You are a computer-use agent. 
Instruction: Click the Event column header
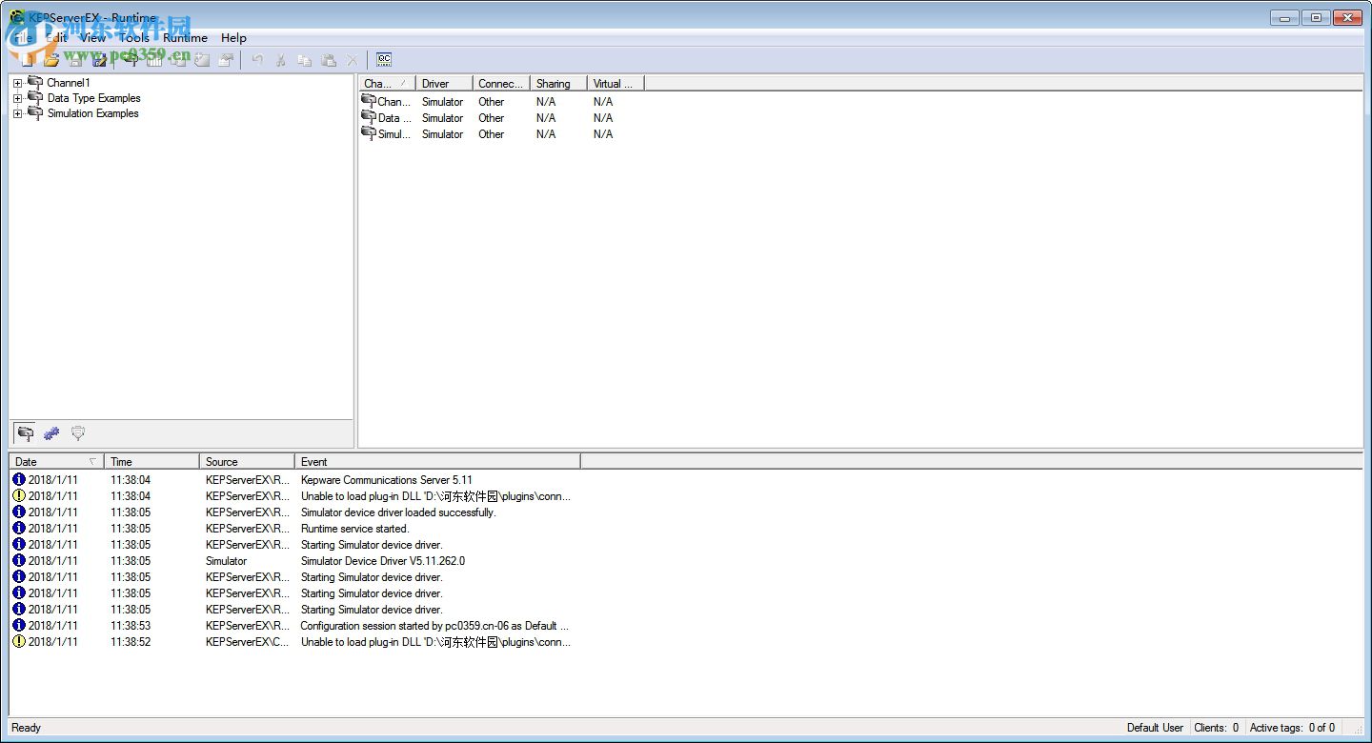coord(437,462)
